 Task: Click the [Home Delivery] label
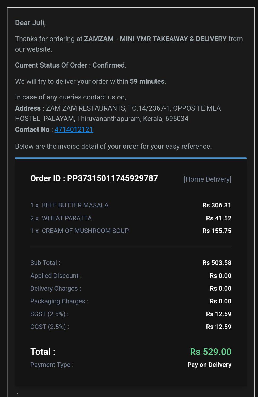208,179
